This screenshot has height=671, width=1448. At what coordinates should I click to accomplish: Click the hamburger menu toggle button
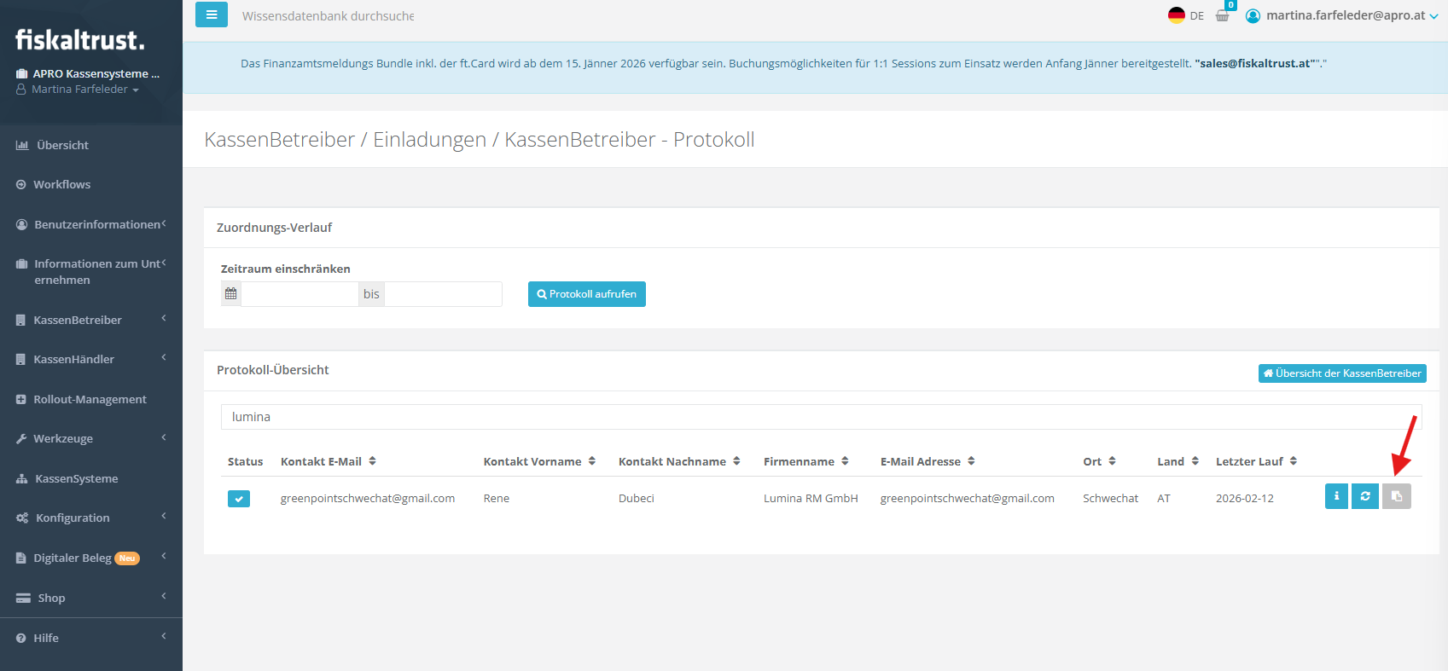click(211, 15)
